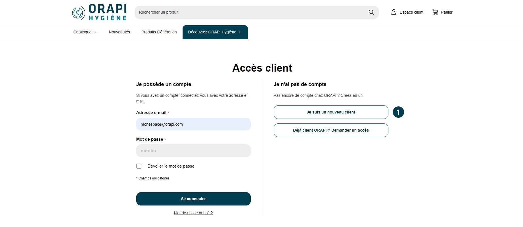Screen dimensions: 523x227
Task: Click the Je possède un compte heading
Action: pyautogui.click(x=164, y=84)
